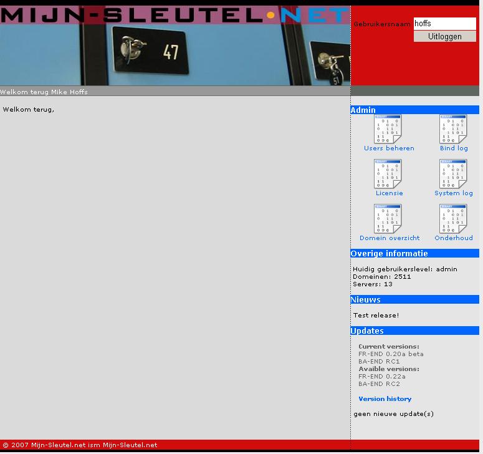Click the Users beheren text link
The width and height of the screenshot is (483, 454).
point(389,148)
